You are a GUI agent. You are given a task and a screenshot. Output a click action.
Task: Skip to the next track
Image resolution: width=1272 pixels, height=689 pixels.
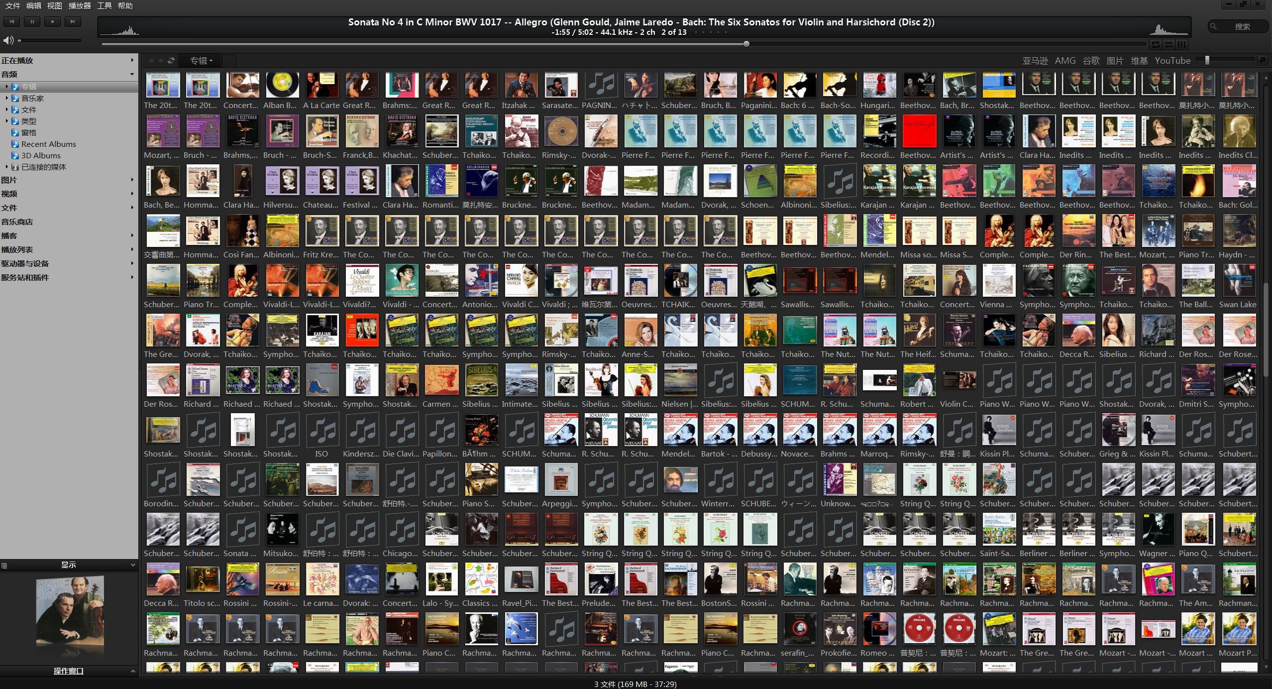pos(73,21)
